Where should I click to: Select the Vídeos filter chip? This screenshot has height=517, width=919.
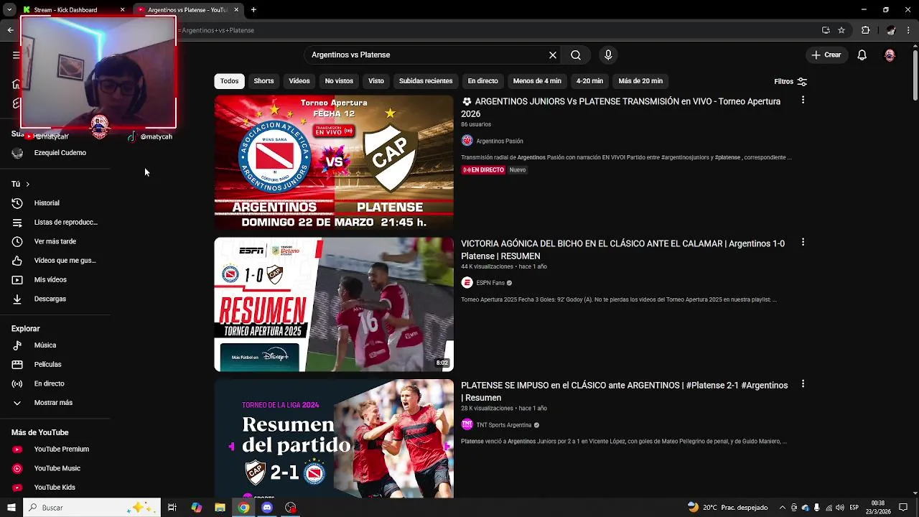pos(299,81)
